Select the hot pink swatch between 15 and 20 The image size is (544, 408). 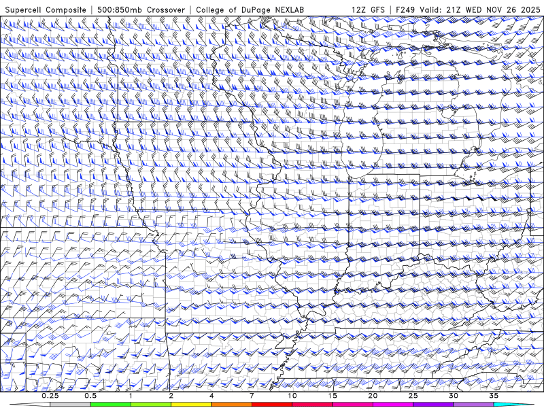click(352, 405)
